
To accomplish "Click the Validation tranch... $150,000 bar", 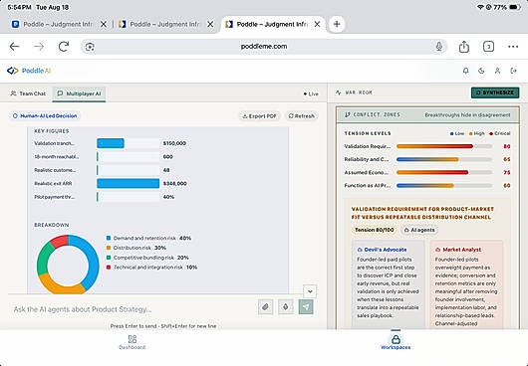I will pyautogui.click(x=111, y=143).
